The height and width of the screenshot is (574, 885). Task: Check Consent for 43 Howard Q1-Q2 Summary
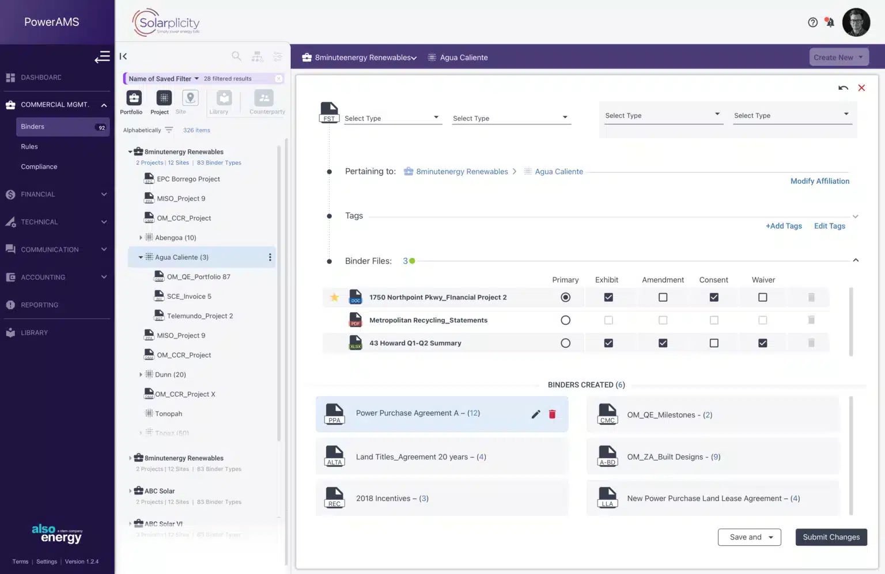pyautogui.click(x=714, y=343)
